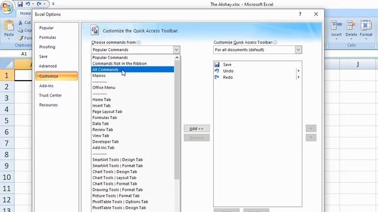Choose View Tab in dropdown list
This screenshot has width=378, height=212.
pyautogui.click(x=132, y=135)
